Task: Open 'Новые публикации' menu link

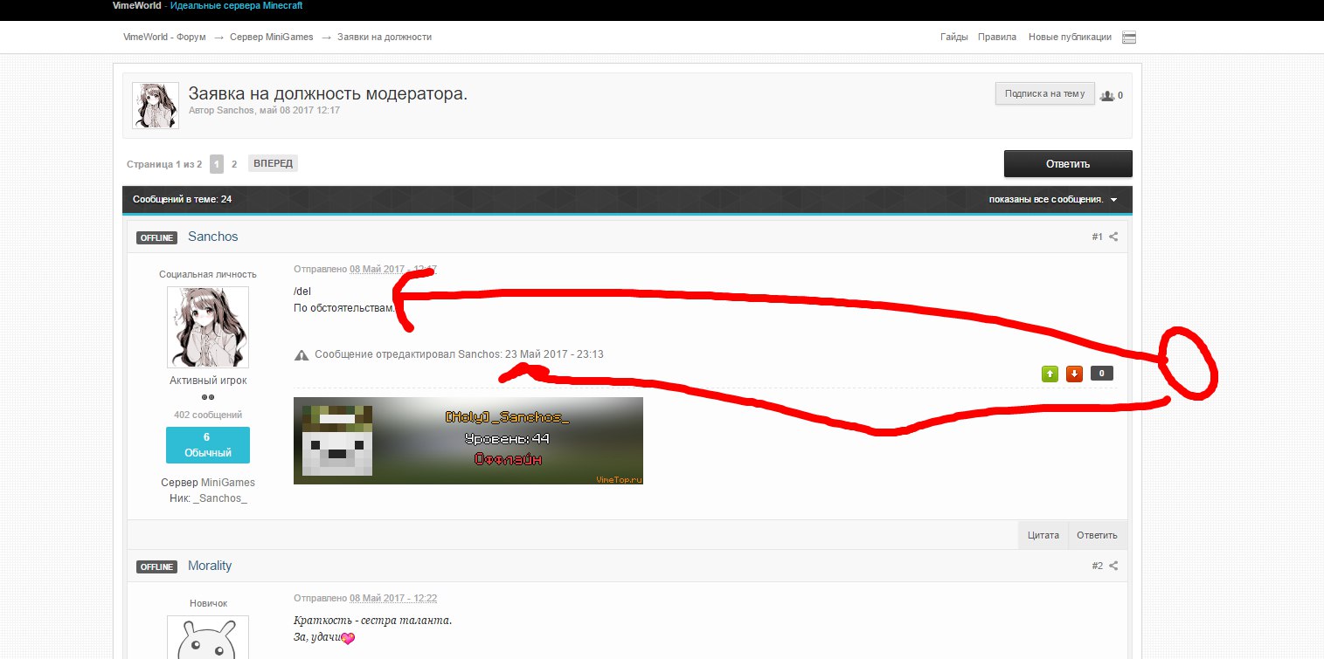Action: pyautogui.click(x=1070, y=37)
